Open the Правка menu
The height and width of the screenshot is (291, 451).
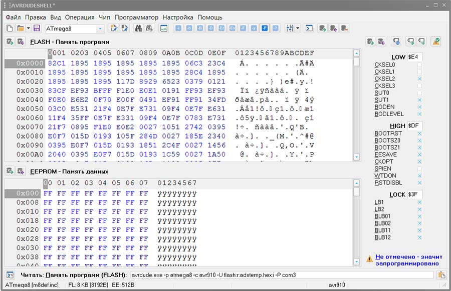(x=36, y=17)
